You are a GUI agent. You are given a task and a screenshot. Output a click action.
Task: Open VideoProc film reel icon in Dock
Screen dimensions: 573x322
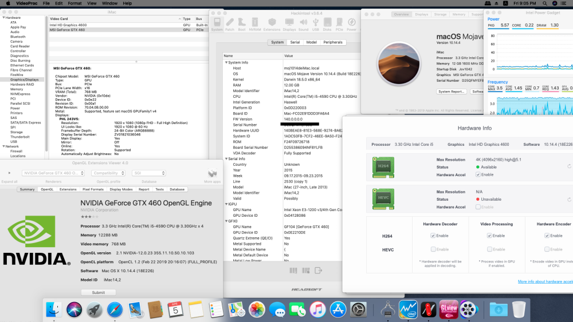[468, 309]
